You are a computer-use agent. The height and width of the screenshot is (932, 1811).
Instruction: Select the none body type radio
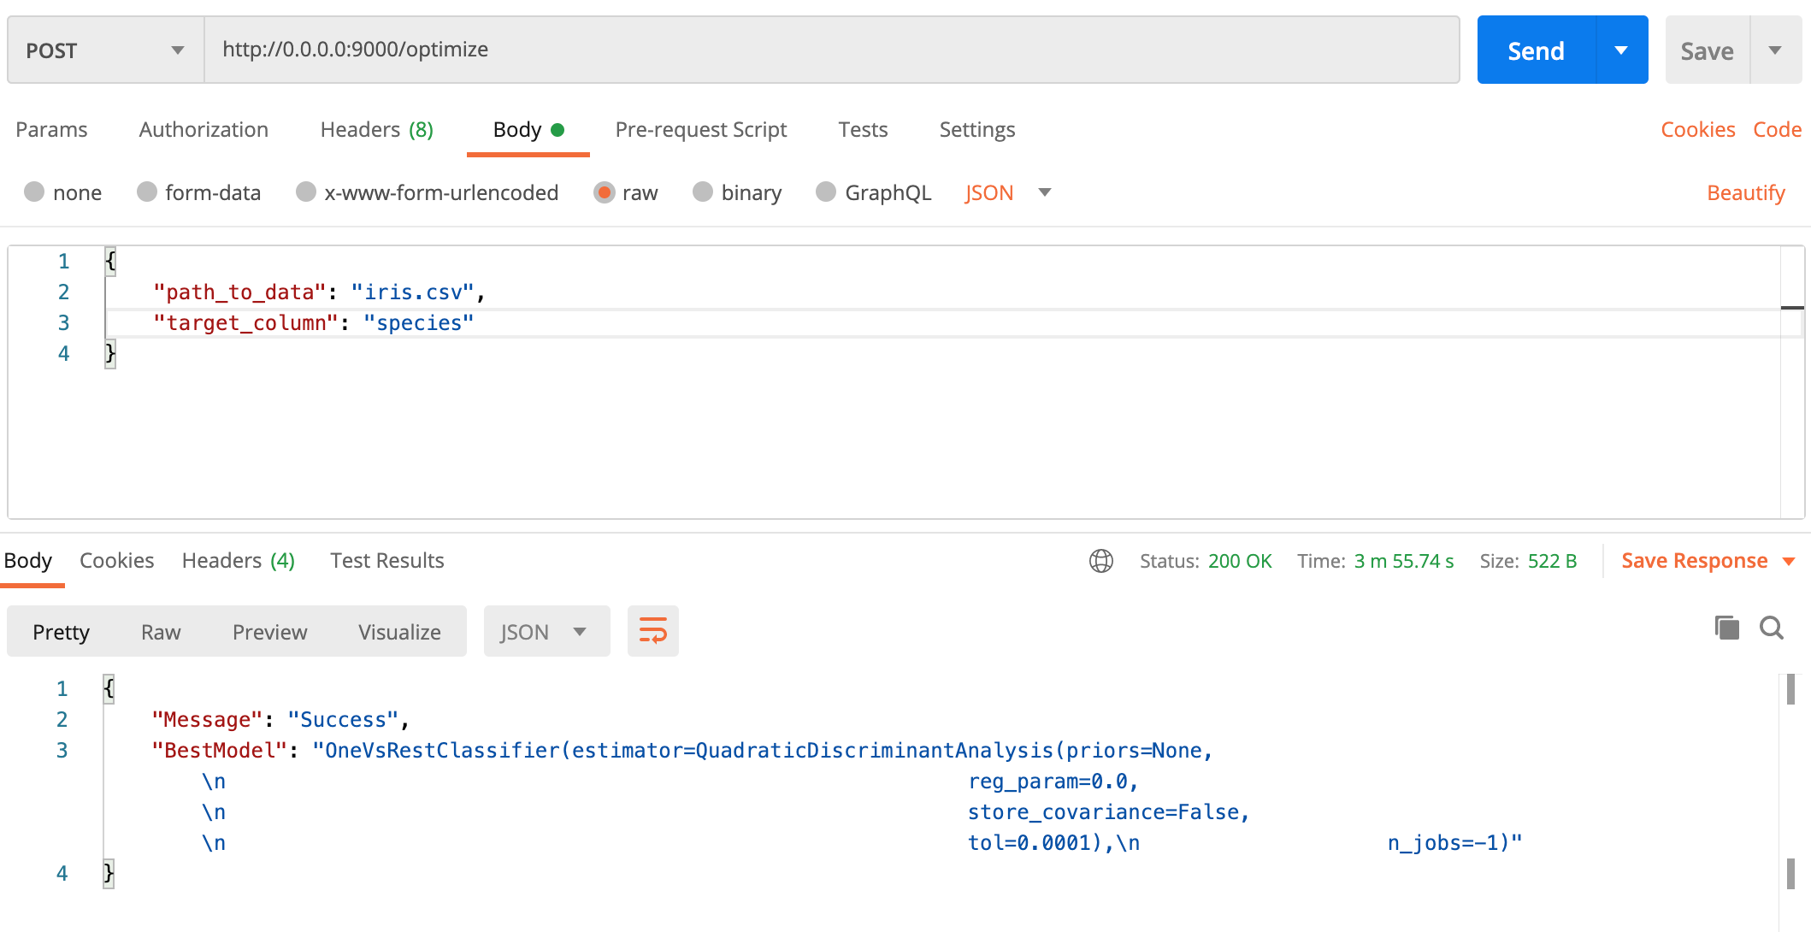coord(34,192)
